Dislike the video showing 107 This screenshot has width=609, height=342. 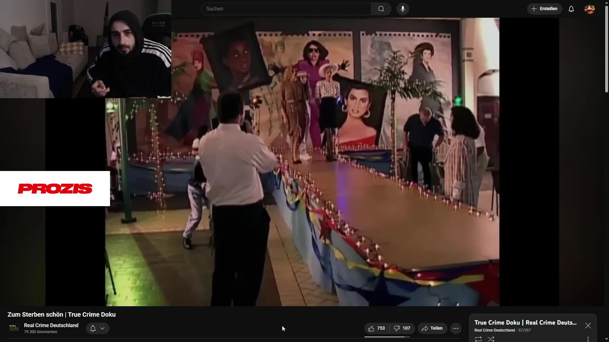click(x=402, y=328)
